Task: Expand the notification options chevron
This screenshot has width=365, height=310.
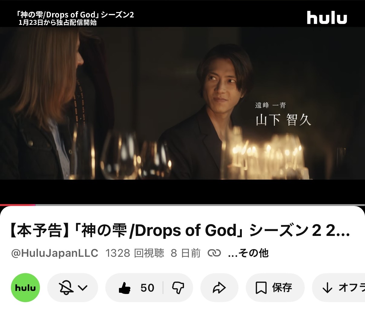Action: [x=83, y=288]
